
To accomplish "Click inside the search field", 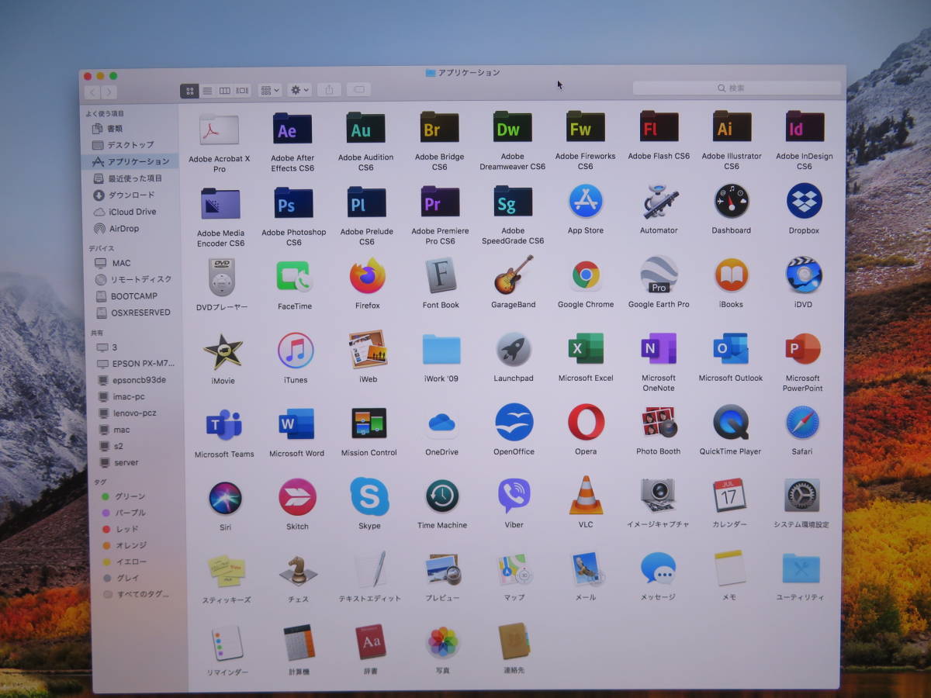I will tap(735, 88).
